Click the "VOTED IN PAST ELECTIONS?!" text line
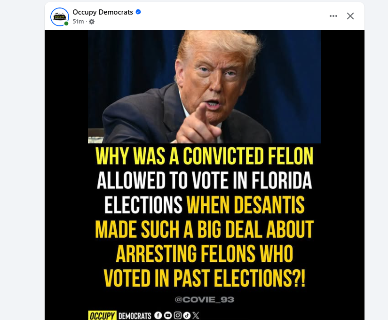This screenshot has height=320, width=388. [x=205, y=278]
